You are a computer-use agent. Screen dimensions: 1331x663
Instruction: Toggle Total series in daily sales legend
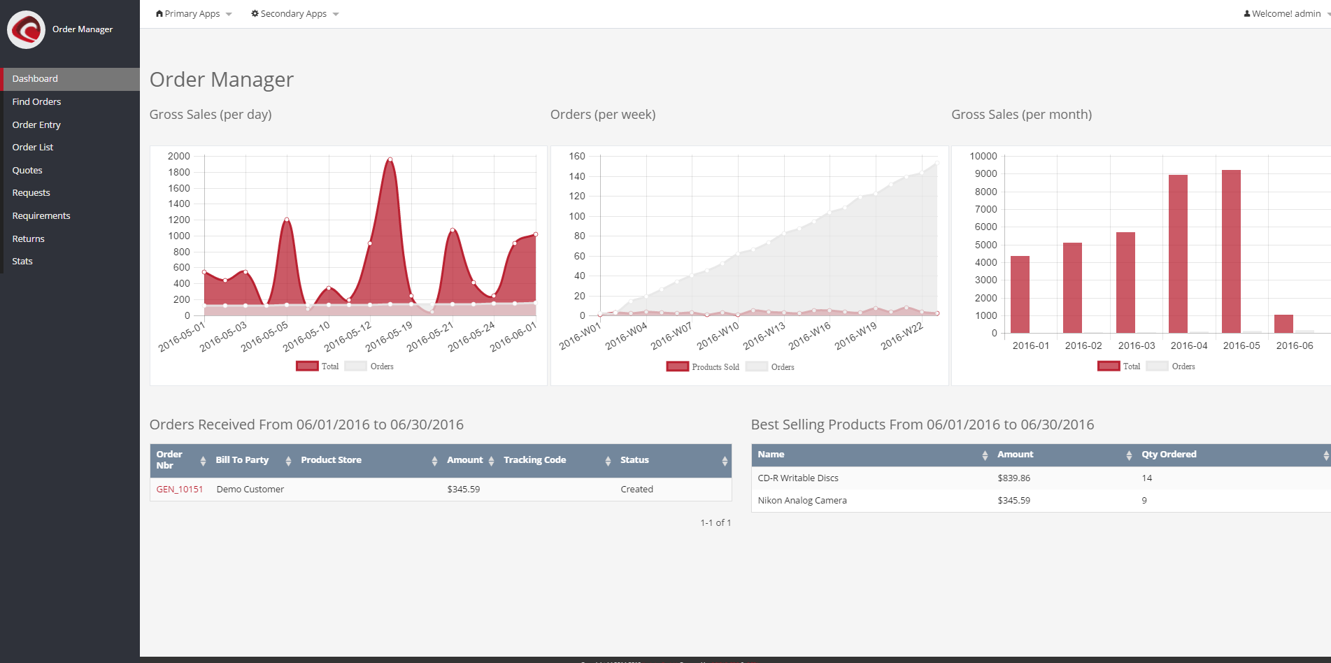point(317,366)
